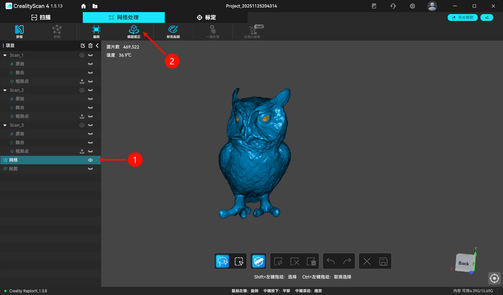Viewport: 503px width, 295px height.
Task: Select the 编辑 edit tool
Action: tap(96, 31)
